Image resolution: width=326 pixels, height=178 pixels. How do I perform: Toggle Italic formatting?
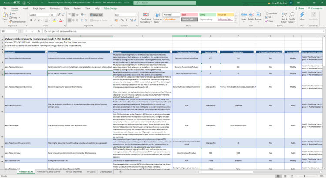coord(35,20)
